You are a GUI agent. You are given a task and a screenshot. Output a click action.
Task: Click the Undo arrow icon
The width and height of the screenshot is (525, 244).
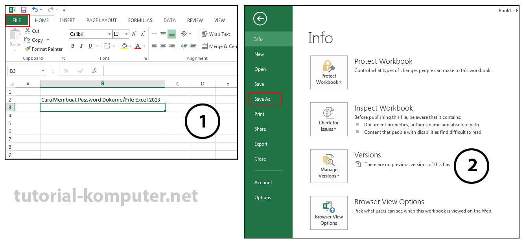click(x=35, y=10)
